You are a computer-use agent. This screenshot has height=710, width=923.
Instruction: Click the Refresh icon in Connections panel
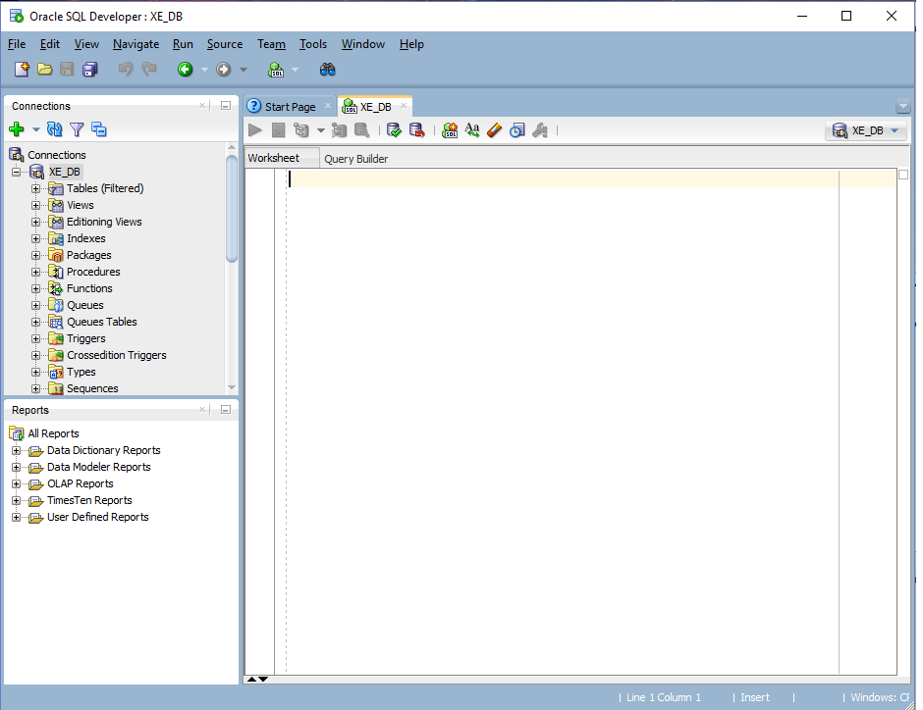pos(55,129)
